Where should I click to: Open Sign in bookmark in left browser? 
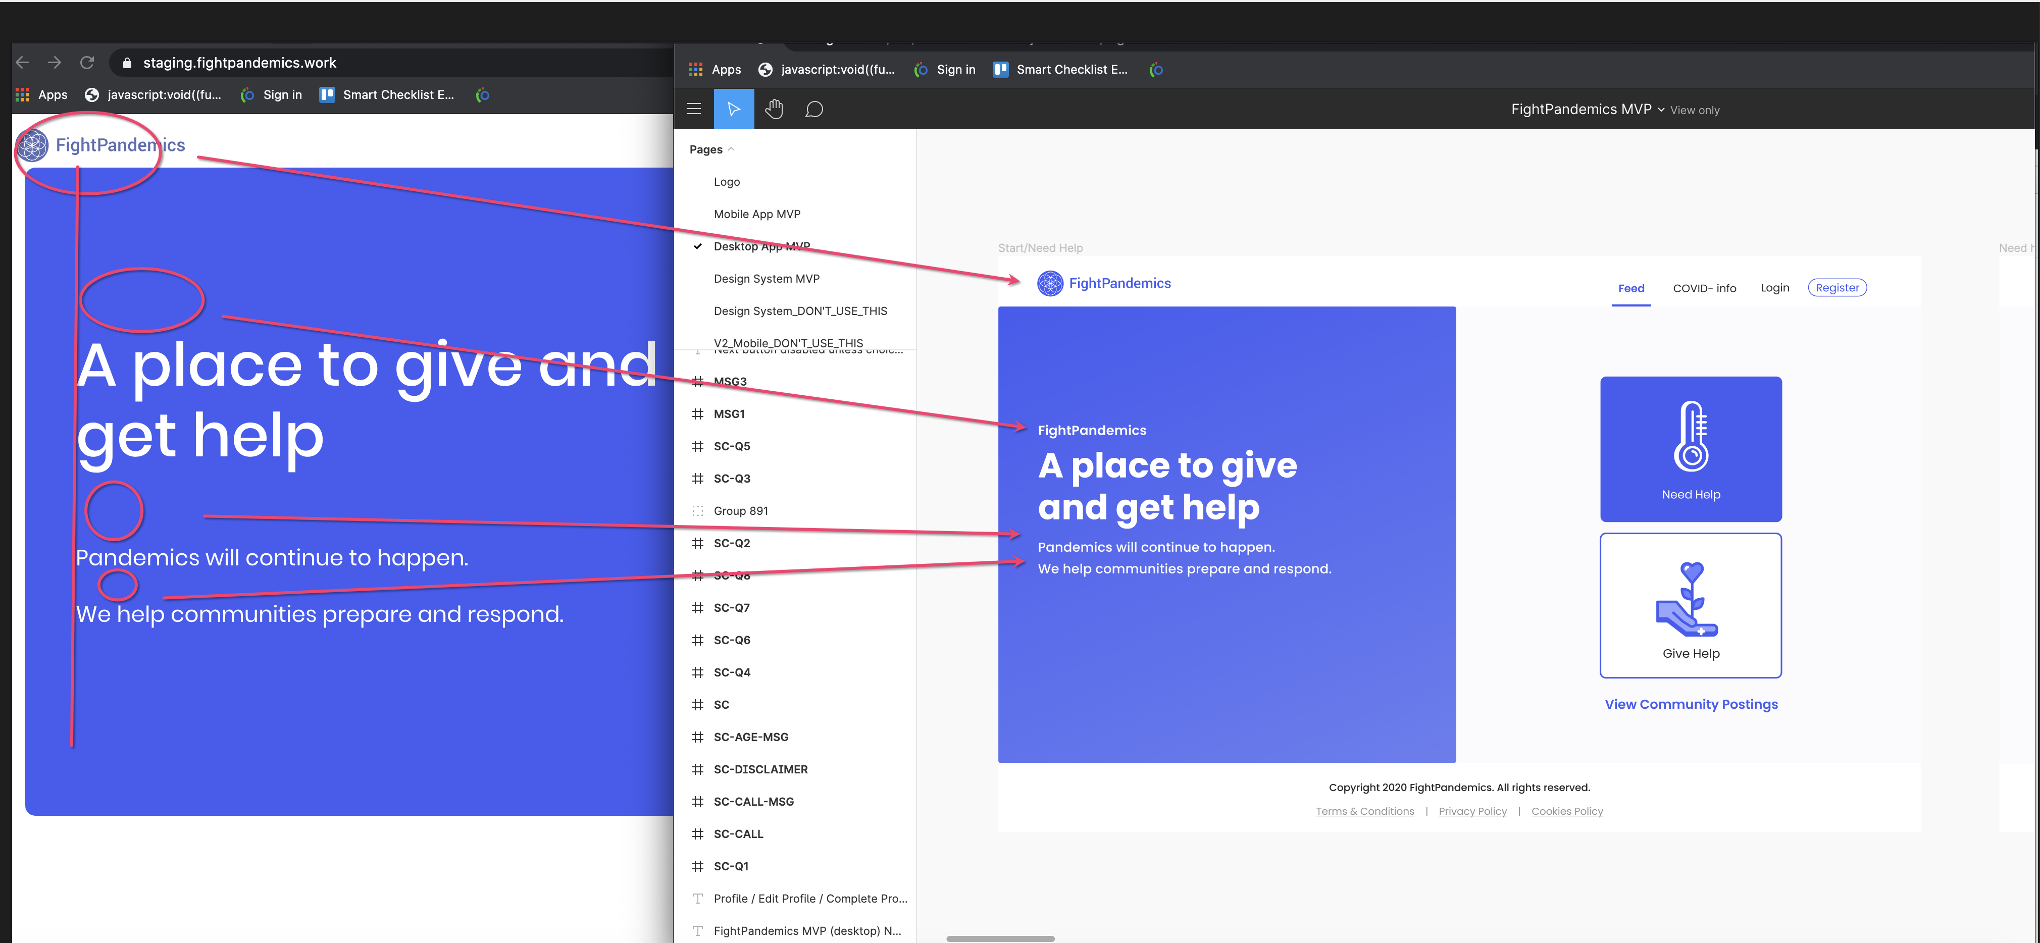click(x=272, y=95)
